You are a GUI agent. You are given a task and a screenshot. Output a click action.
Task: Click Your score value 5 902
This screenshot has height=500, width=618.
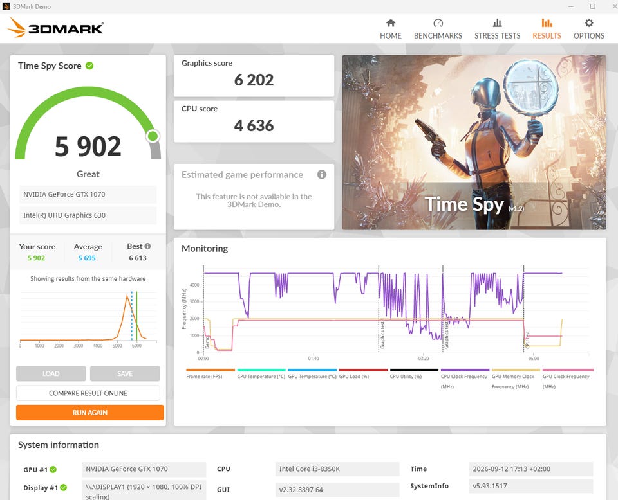click(x=36, y=258)
